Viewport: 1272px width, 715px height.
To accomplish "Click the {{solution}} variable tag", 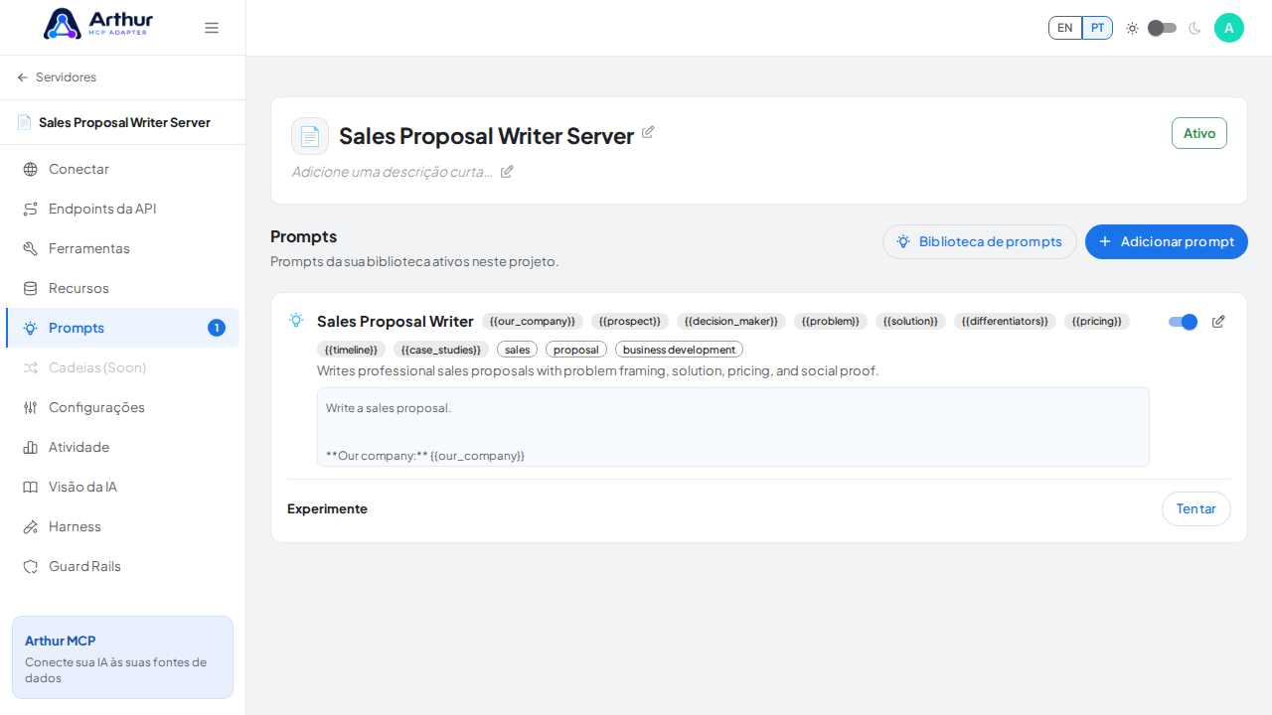I will (910, 322).
